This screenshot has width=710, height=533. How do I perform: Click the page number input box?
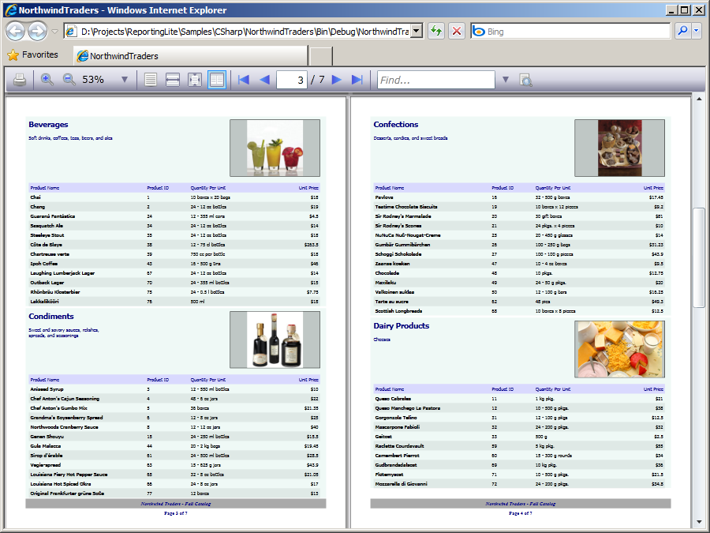(292, 80)
